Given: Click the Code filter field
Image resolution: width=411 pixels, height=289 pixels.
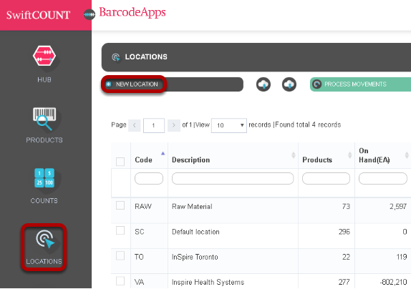Looking at the screenshot, I should (149, 179).
